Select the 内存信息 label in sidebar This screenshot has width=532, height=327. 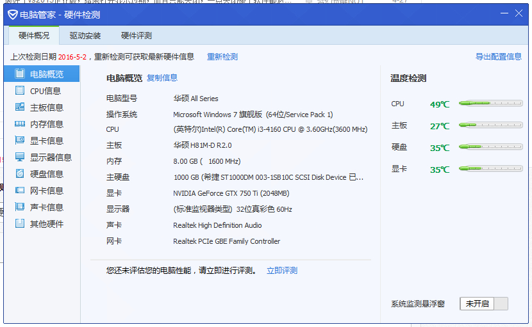(47, 124)
